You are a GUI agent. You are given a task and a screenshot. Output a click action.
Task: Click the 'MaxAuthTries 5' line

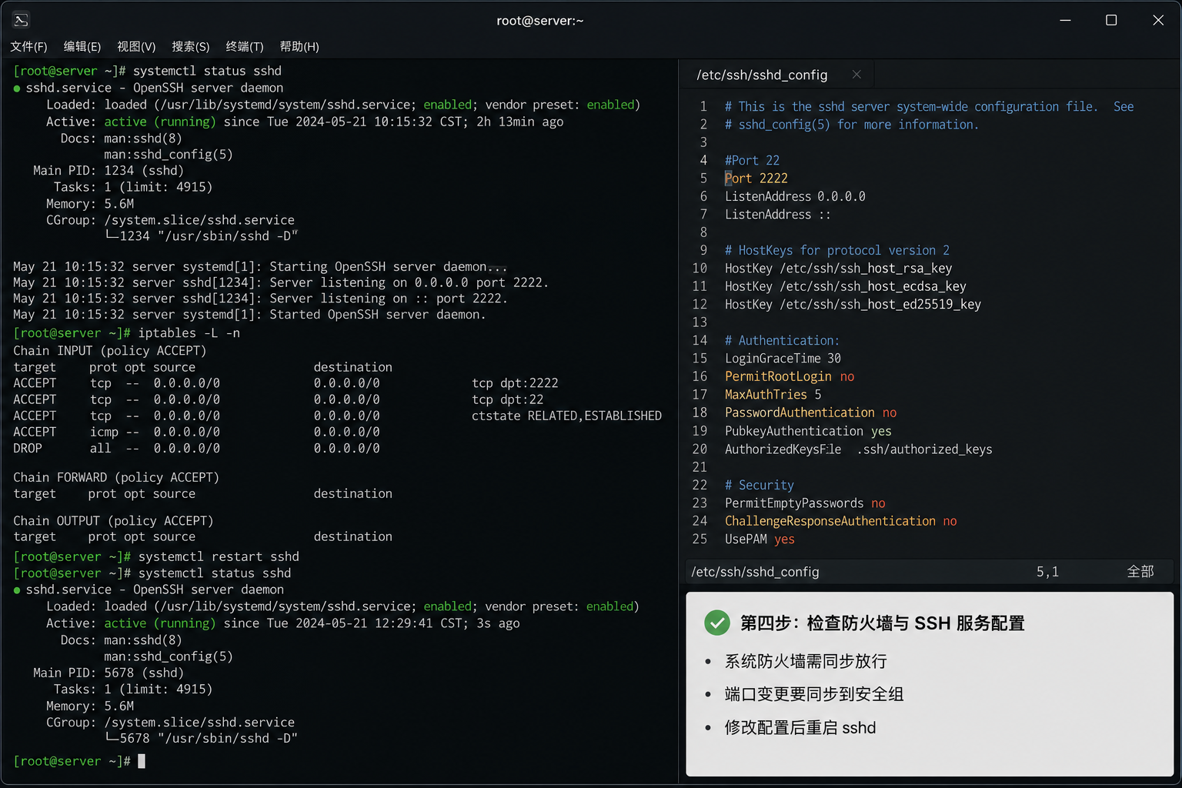773,394
